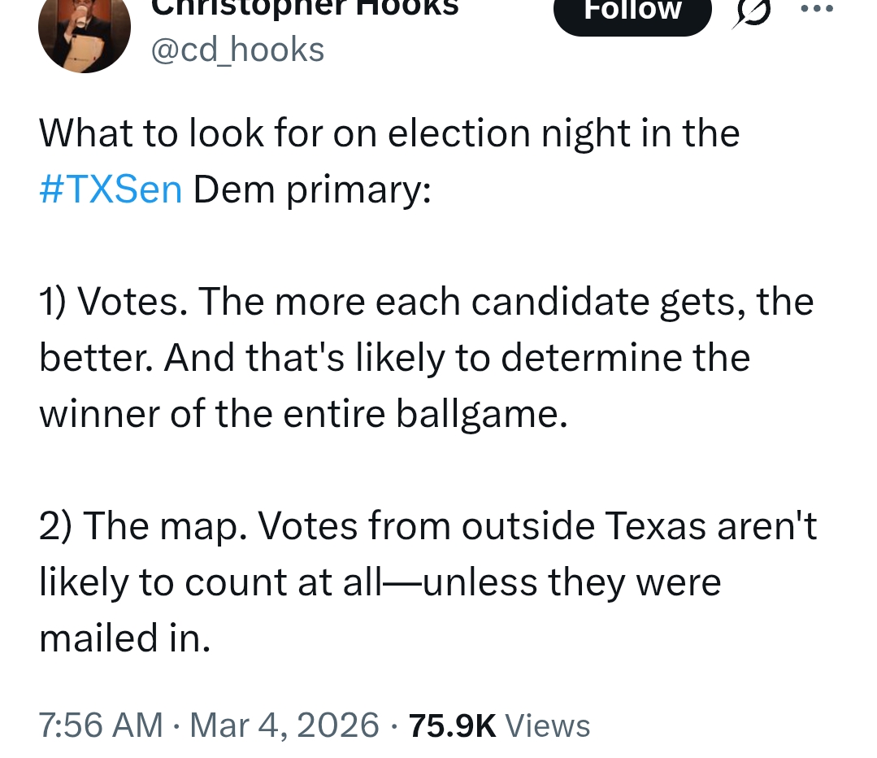Open the 75.9K view count
Screen dimensions: 877x758
(452, 724)
